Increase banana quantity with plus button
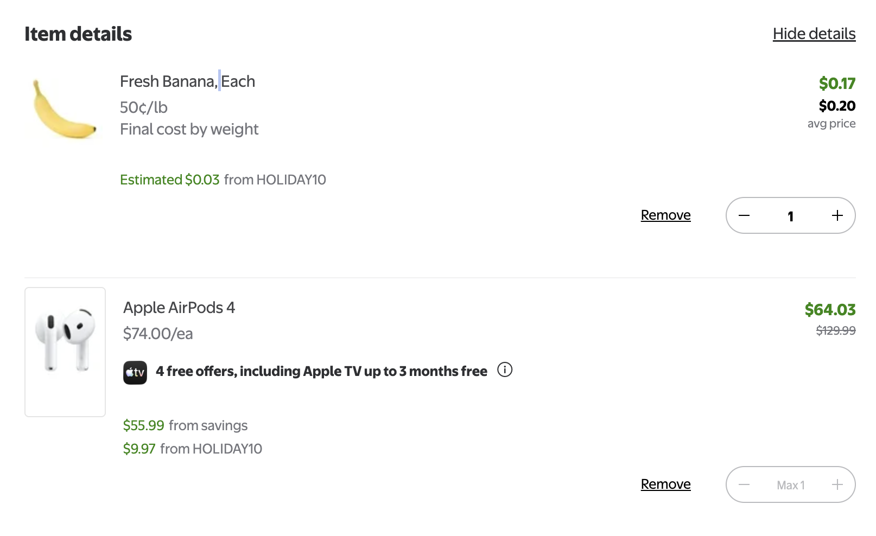This screenshot has height=536, width=876. (837, 215)
